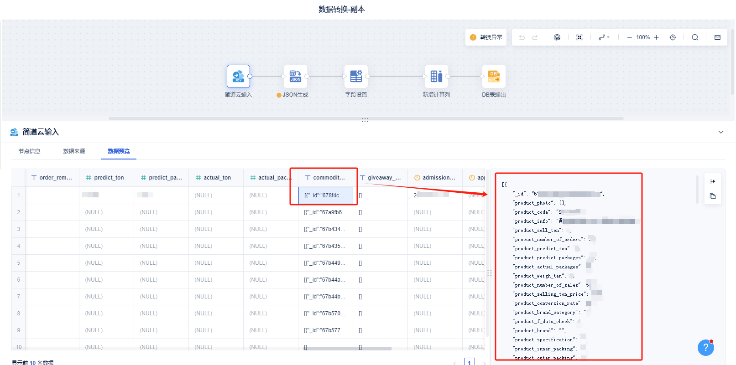Click the warning mark beside JSON生成

pos(279,95)
